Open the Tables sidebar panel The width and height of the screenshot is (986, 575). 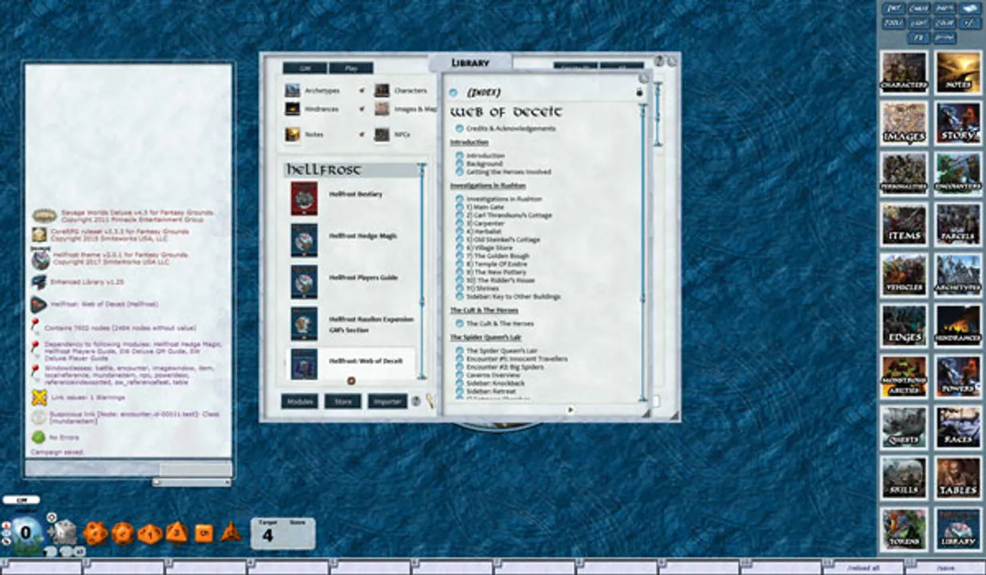tap(958, 478)
